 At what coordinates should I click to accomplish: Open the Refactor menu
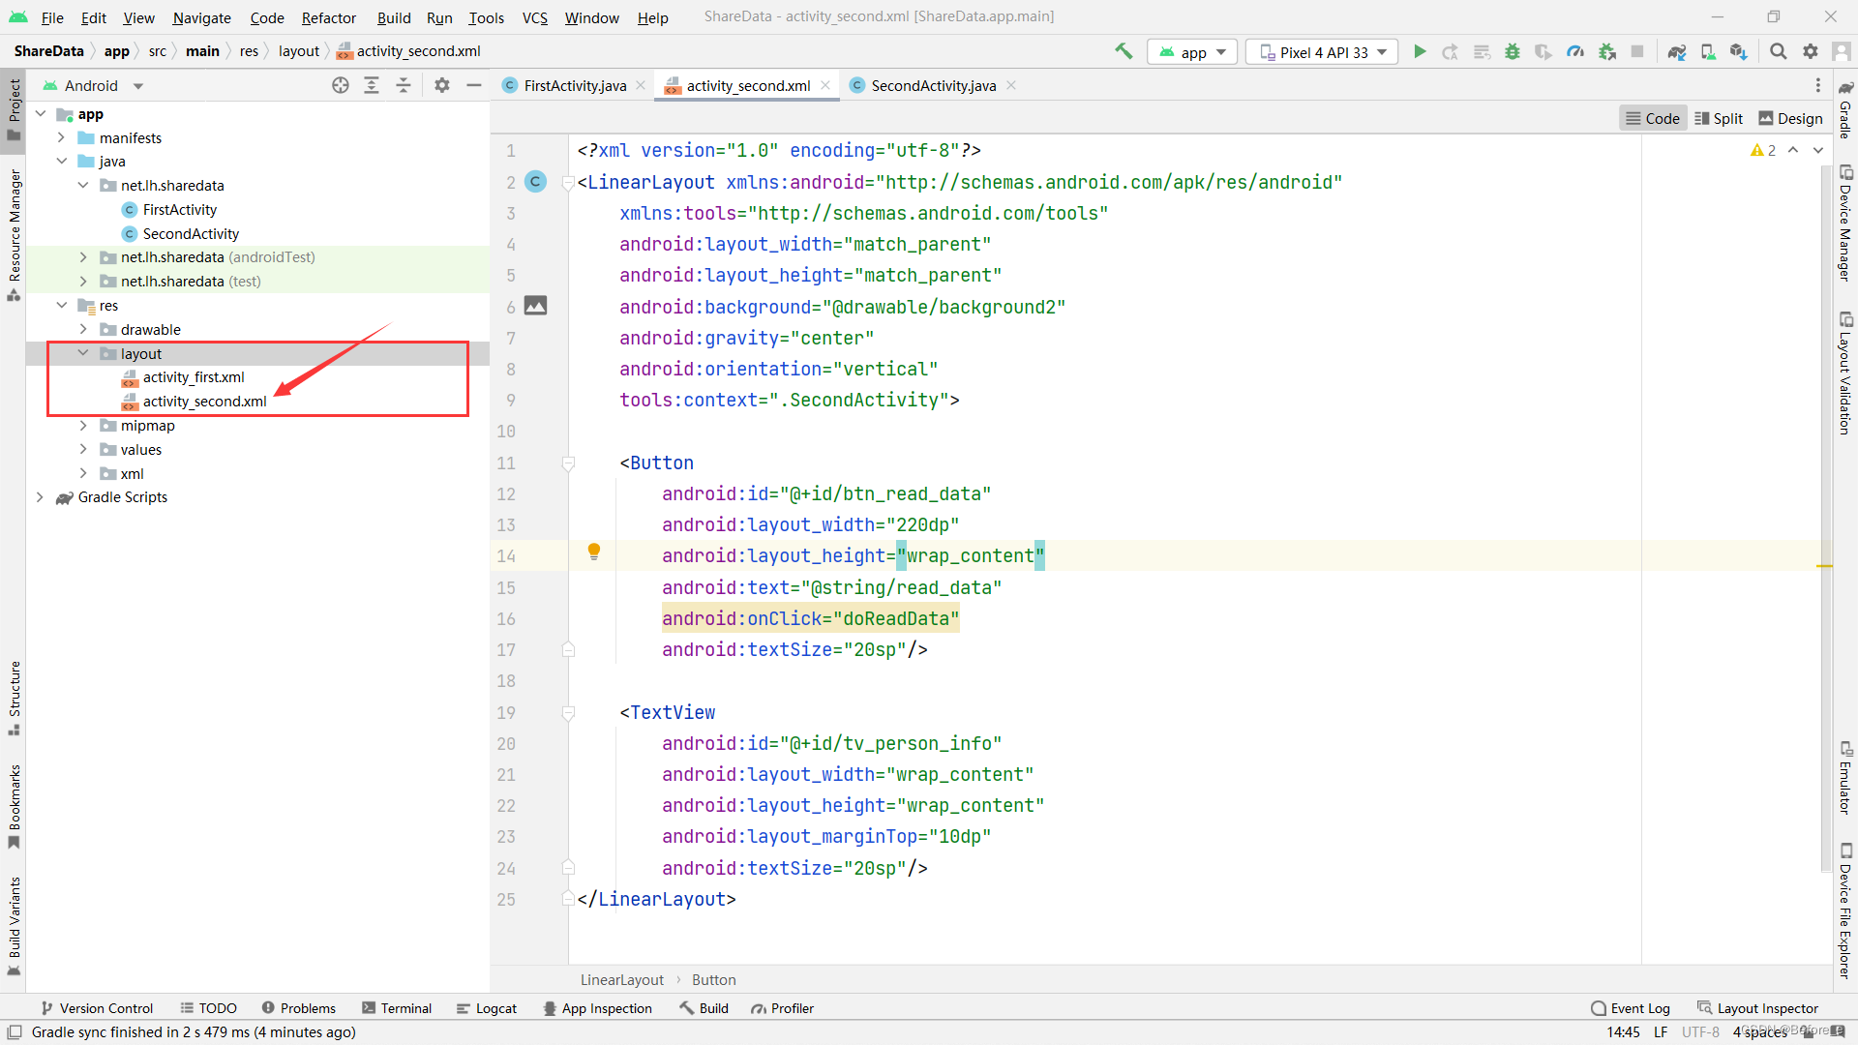coord(328,17)
